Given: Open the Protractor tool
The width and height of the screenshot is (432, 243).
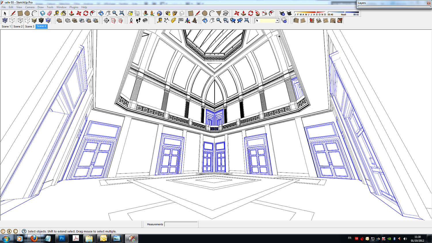Looking at the screenshot, I should click(173, 20).
